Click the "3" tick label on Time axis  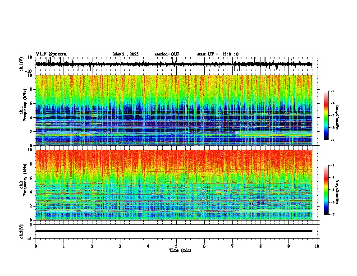pyautogui.click(x=120, y=246)
